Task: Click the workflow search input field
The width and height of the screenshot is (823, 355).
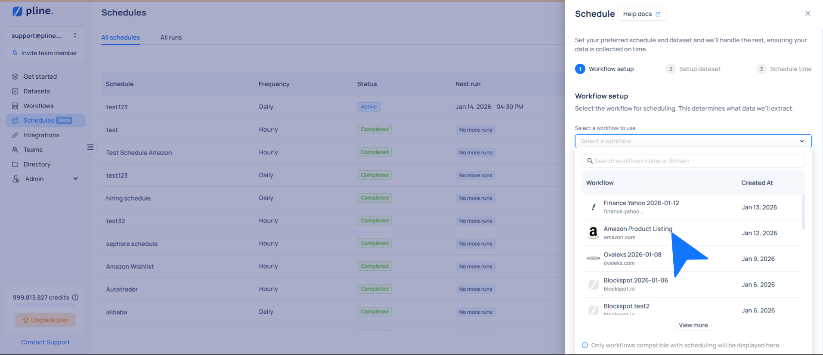Action: point(693,161)
